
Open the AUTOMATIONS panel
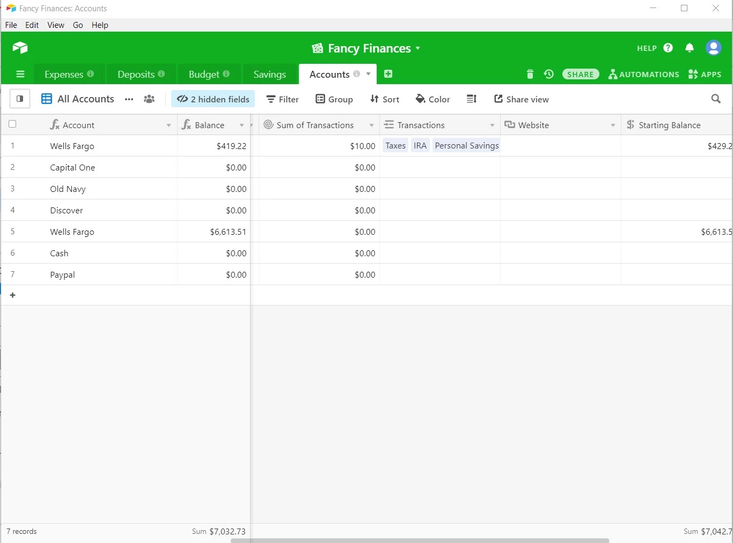click(644, 74)
